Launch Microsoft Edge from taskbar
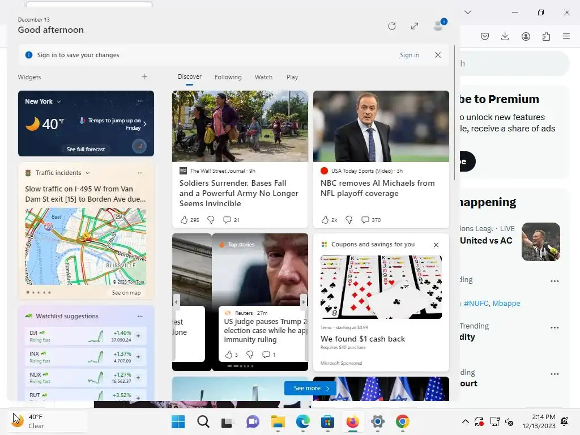This screenshot has width=580, height=435. pyautogui.click(x=302, y=421)
